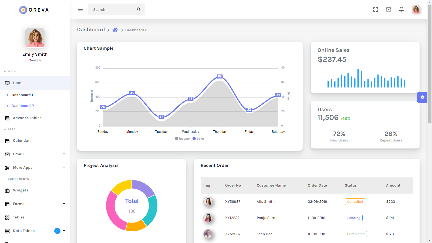Open the floating settings gear button
Viewport: 432px width, 243px height.
[x=422, y=97]
